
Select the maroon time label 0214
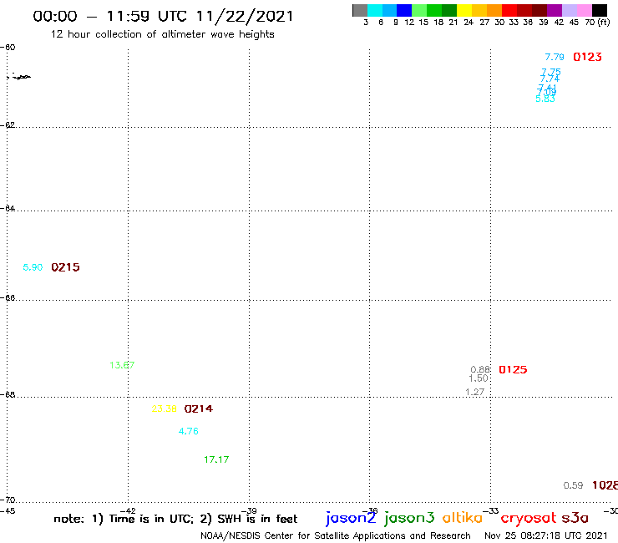(x=198, y=409)
